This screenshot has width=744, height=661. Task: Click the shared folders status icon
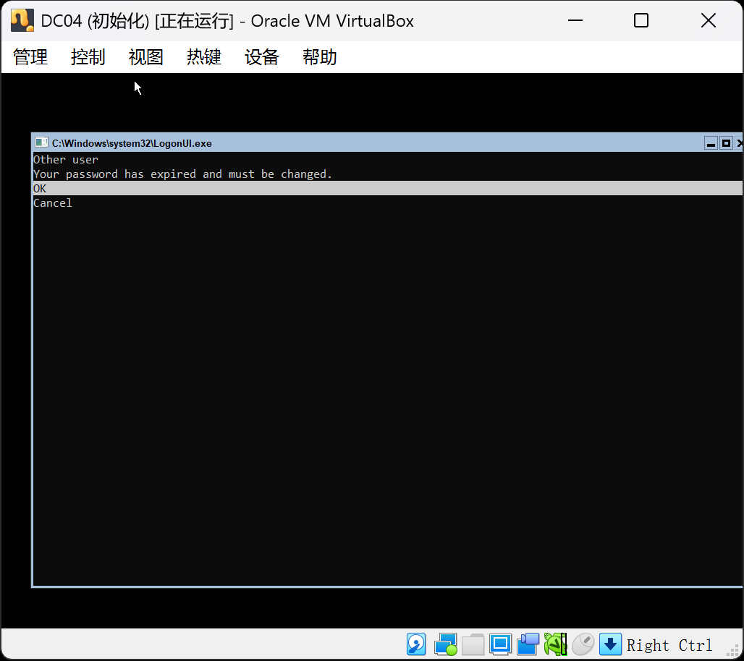[x=473, y=644]
